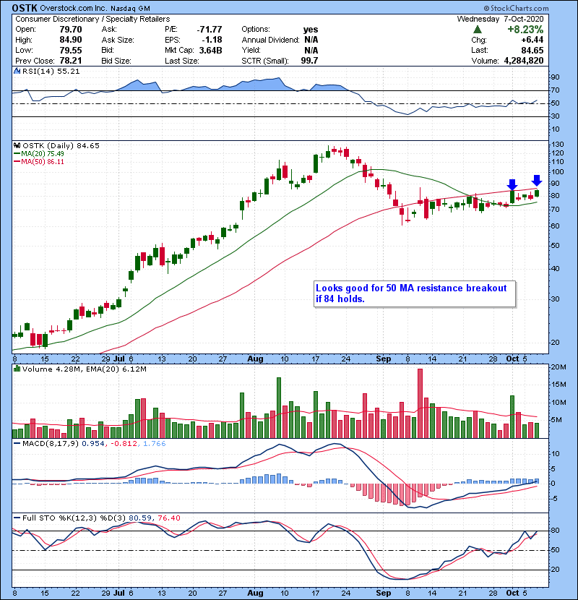Click the RSI(14) 55.21 indicator label
Viewport: 578px width, 600px height.
[x=51, y=71]
